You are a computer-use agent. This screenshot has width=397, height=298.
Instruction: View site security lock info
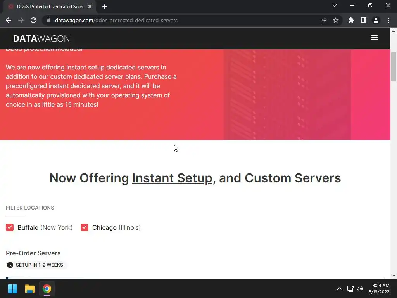click(49, 20)
